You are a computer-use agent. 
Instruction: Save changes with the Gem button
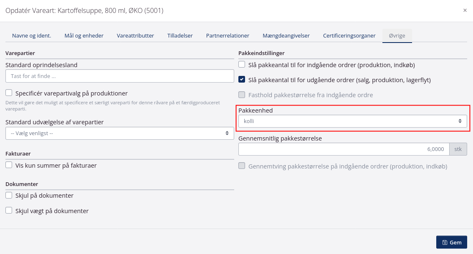pos(451,242)
